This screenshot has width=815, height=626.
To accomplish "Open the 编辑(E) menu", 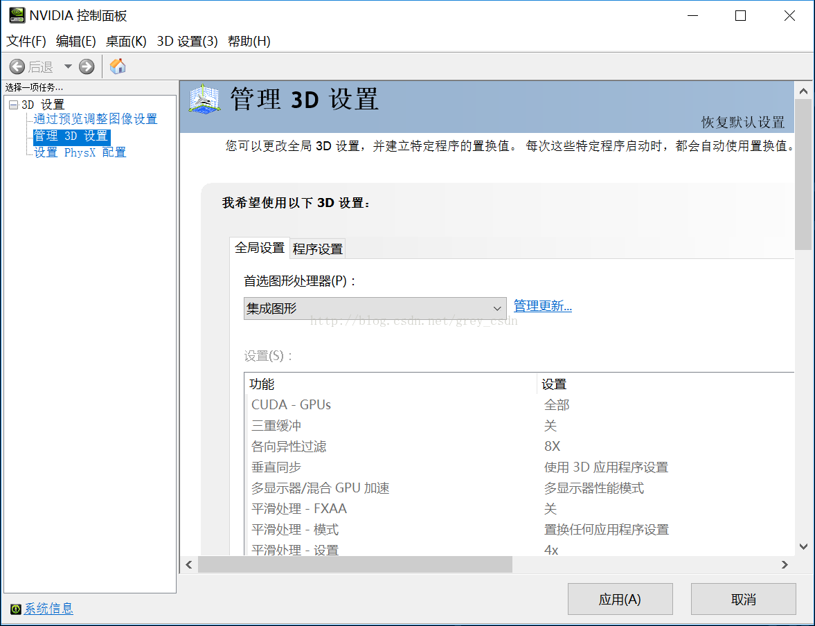I will click(x=76, y=41).
